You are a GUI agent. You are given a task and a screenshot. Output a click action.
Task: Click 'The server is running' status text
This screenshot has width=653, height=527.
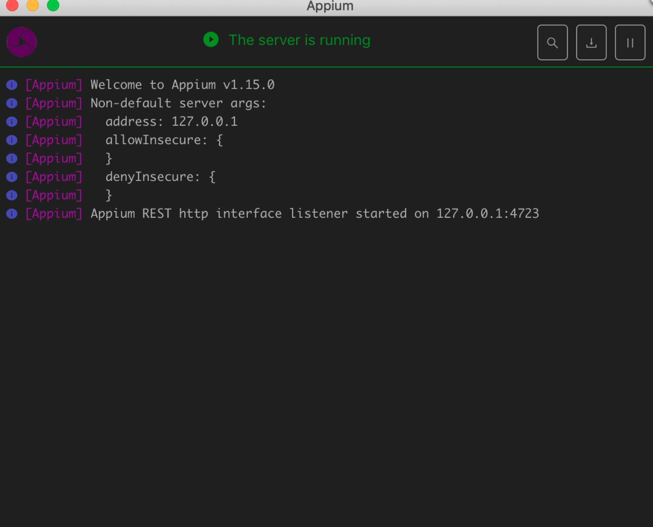tap(299, 40)
